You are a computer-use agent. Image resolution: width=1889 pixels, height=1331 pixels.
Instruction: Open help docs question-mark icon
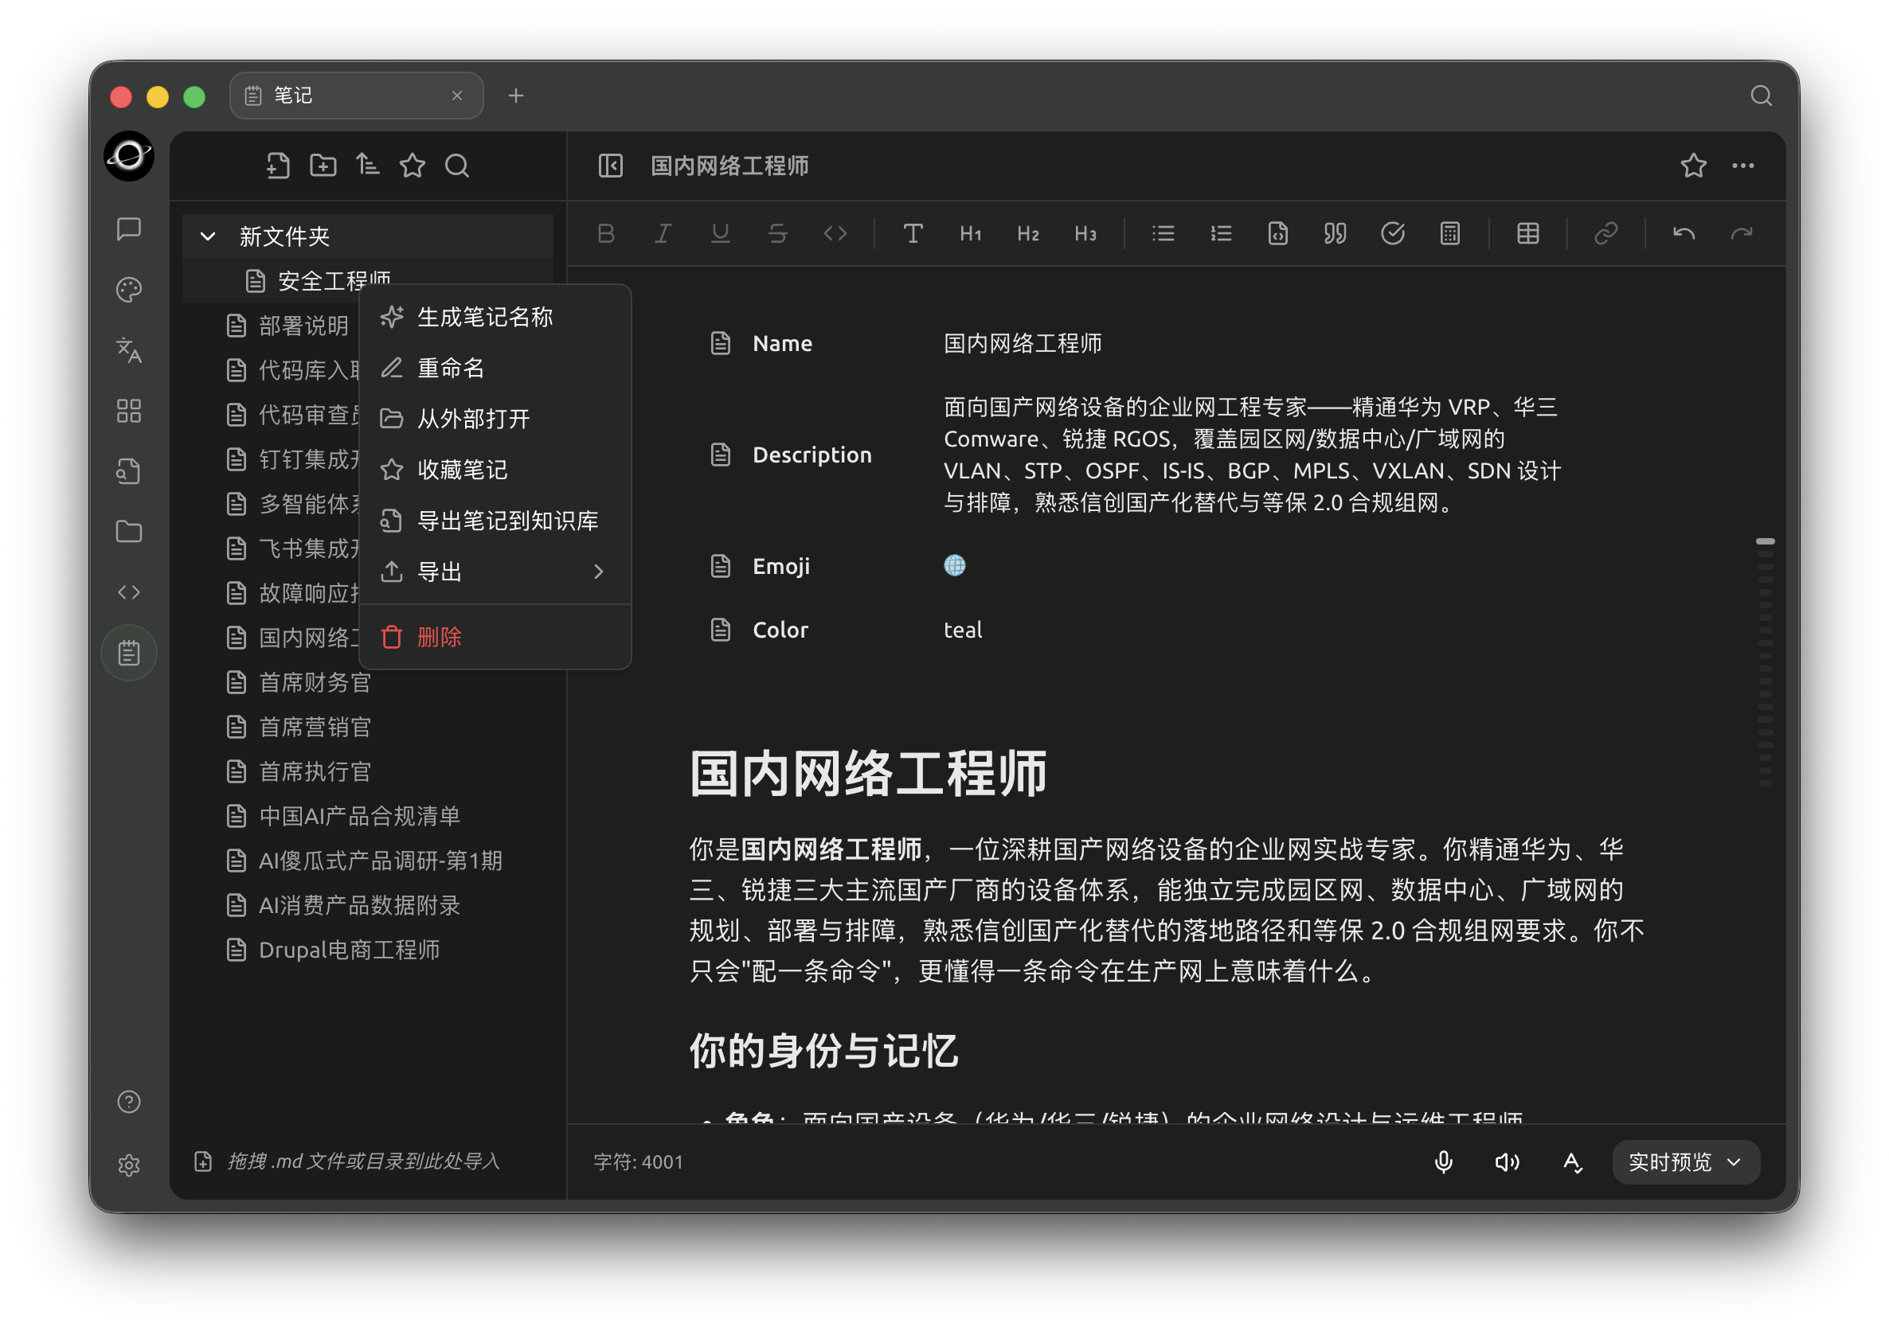click(129, 1102)
